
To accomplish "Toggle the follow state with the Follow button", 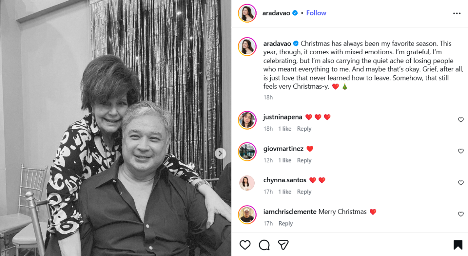I will tap(316, 13).
